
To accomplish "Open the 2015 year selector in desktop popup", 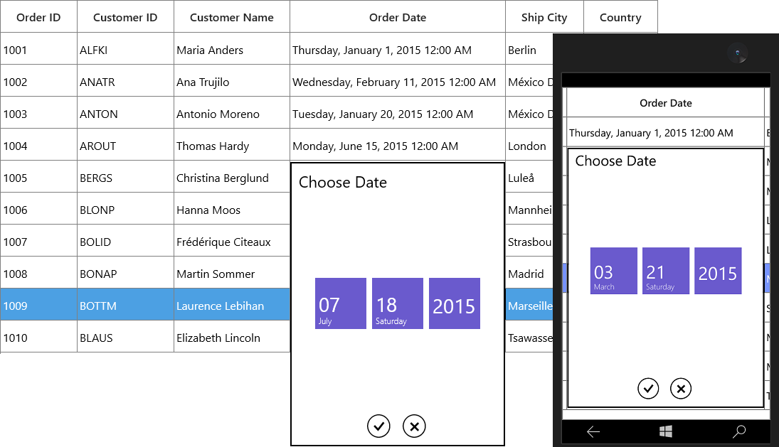I will tap(455, 303).
